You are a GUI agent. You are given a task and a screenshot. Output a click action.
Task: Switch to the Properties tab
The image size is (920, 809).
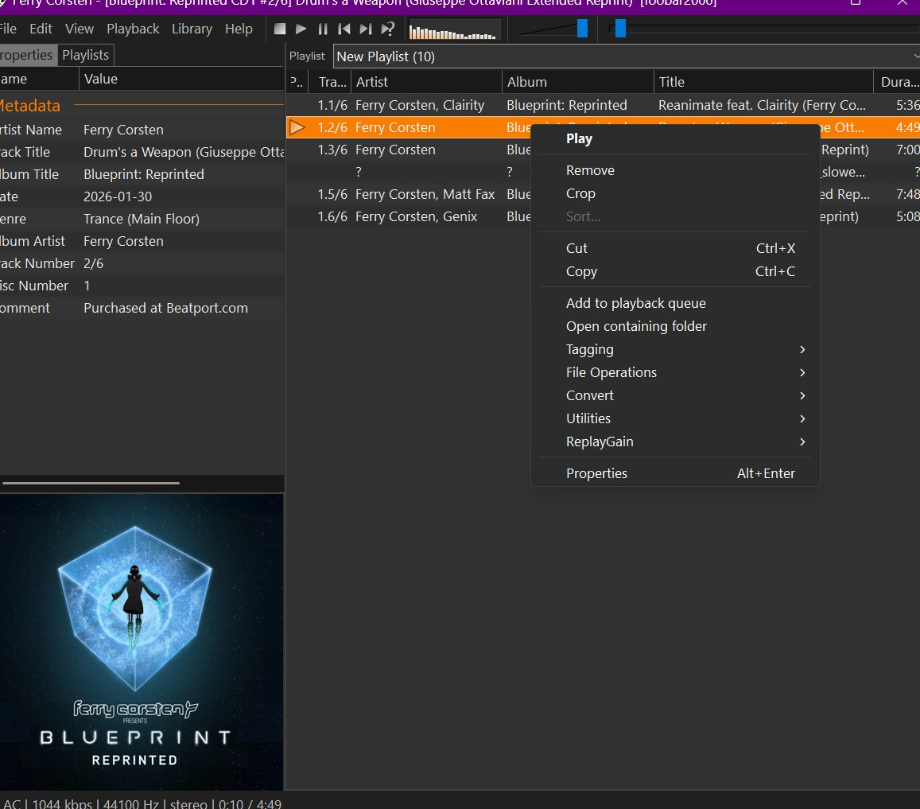pyautogui.click(x=26, y=55)
